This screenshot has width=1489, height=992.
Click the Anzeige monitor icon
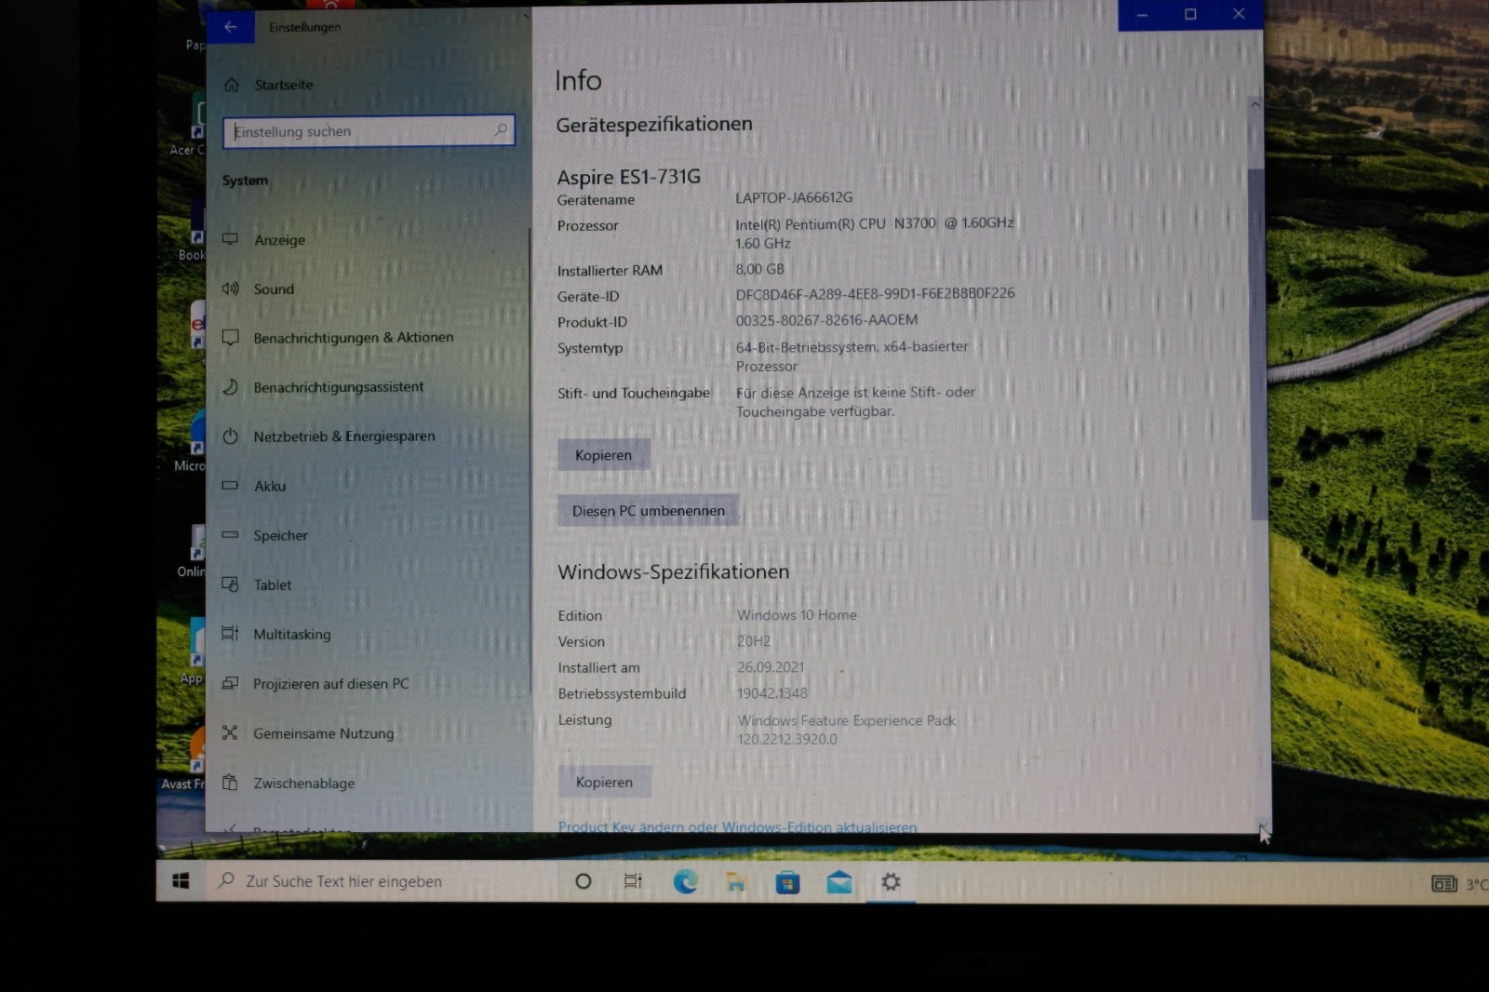pos(230,239)
